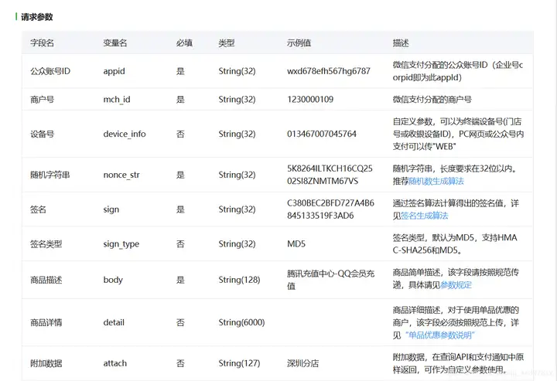Click 否 in the attach row
The width and height of the screenshot is (557, 381).
click(180, 363)
